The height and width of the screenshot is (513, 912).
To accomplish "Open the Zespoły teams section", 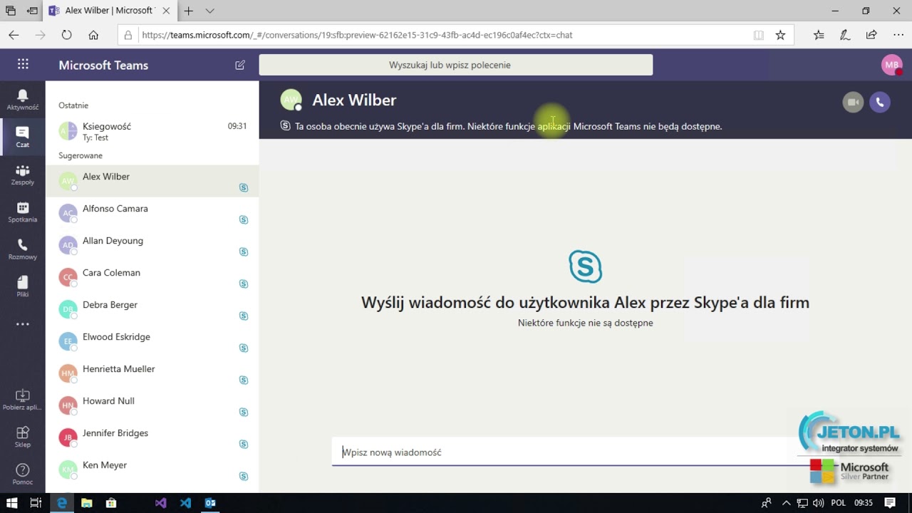I will tap(23, 175).
